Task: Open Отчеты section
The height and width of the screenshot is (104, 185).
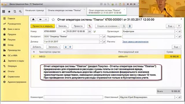Action: [x=11, y=71]
